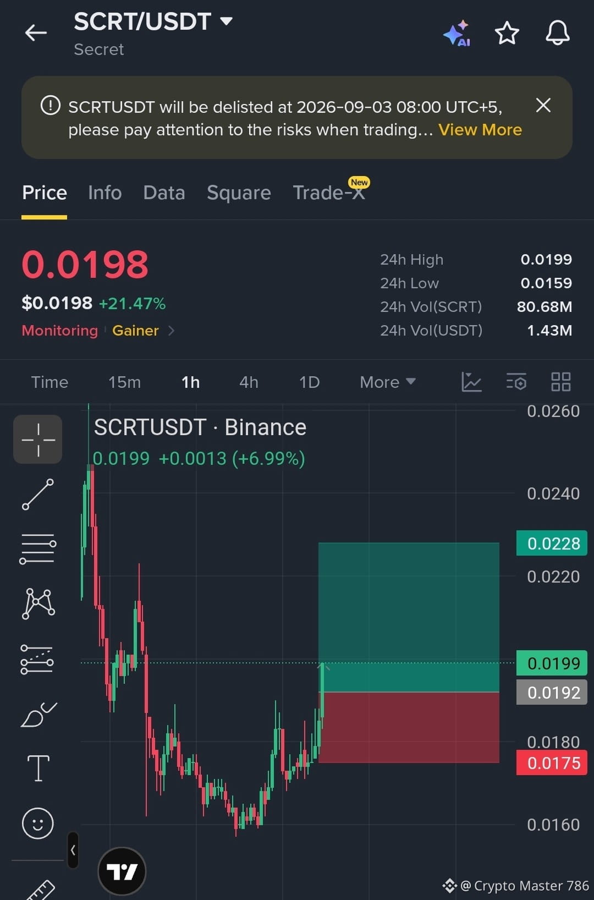
Task: Select the crosshair cursor tool
Action: click(x=38, y=440)
